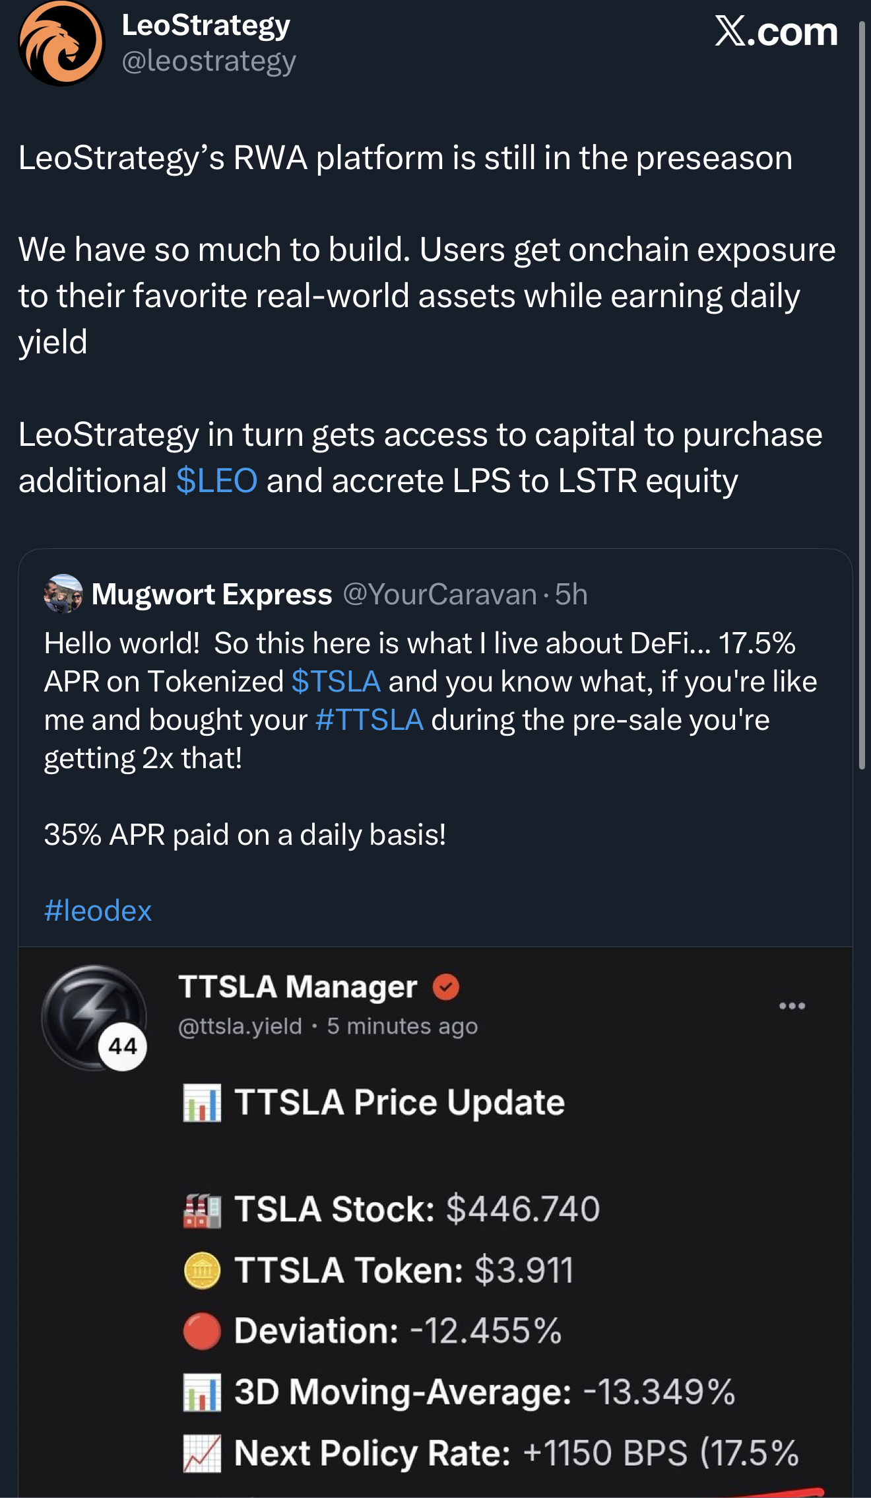This screenshot has height=1498, width=871.
Task: Tap the red circle beside Deviation
Action: (202, 1331)
